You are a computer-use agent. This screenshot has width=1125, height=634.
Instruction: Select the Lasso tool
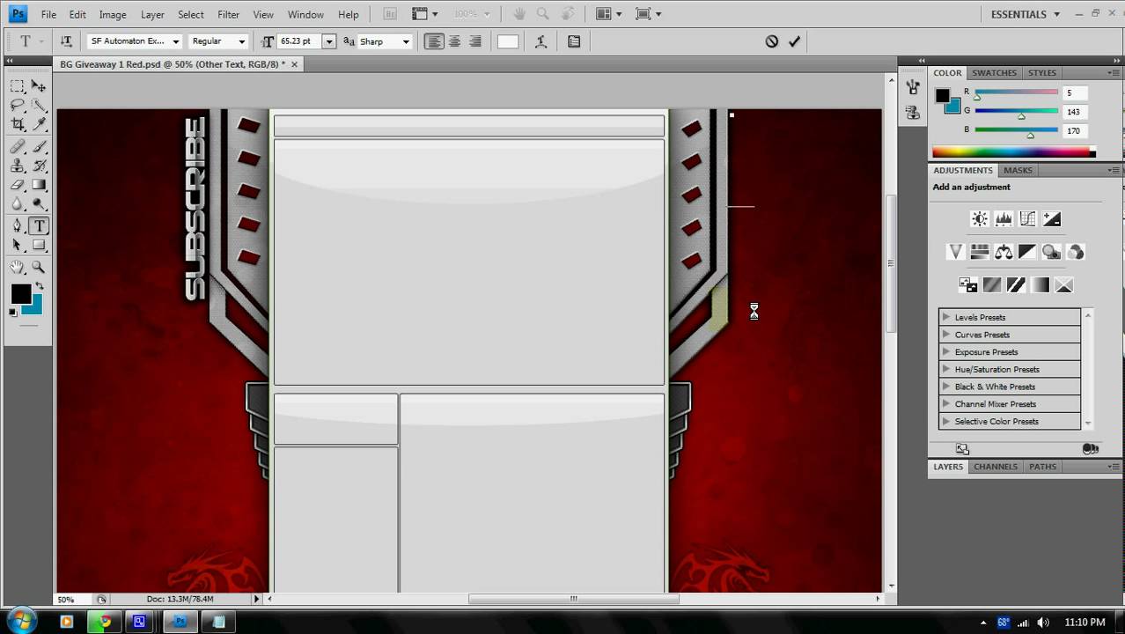point(17,106)
